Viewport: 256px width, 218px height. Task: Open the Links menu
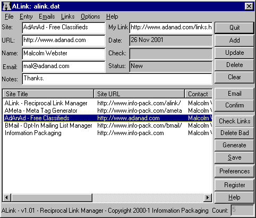pos(68,16)
